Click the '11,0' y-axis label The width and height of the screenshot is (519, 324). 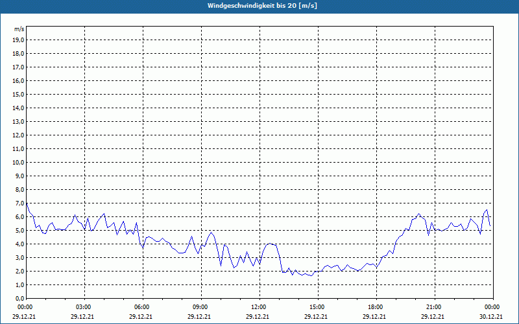click(19, 149)
